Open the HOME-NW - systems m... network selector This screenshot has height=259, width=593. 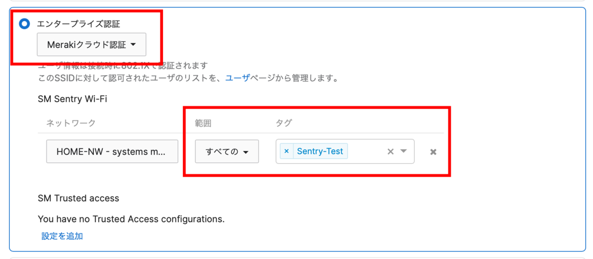point(112,151)
